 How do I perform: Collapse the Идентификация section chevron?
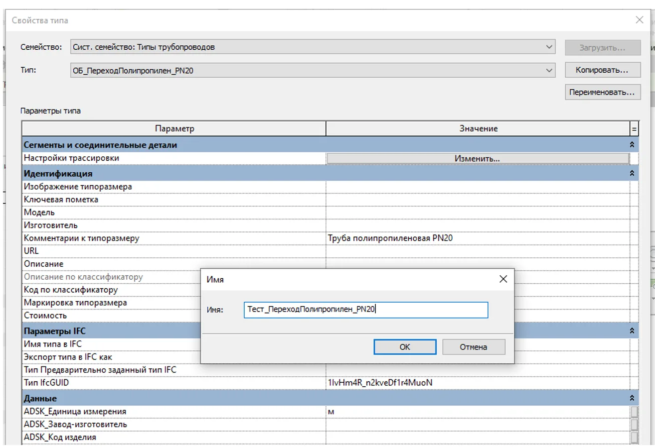[632, 174]
